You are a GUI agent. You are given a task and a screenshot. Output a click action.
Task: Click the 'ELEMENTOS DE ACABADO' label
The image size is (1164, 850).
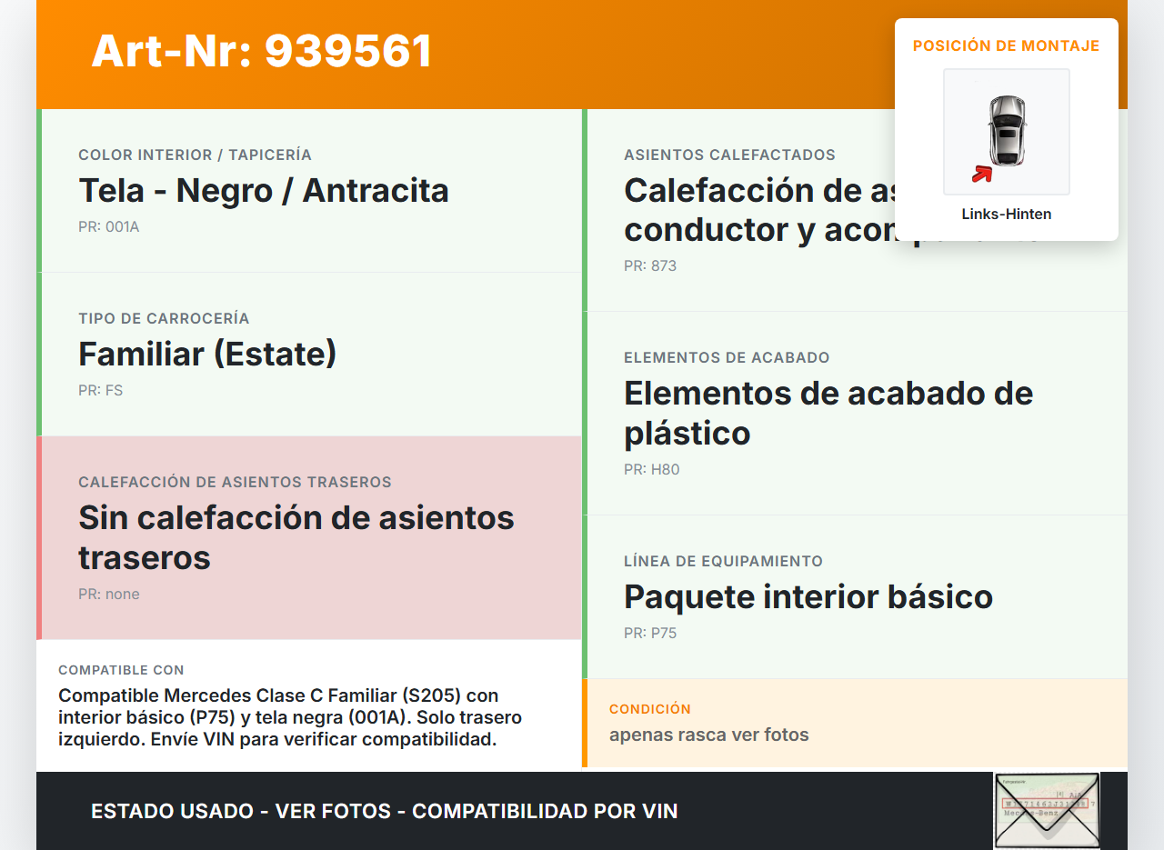point(727,358)
